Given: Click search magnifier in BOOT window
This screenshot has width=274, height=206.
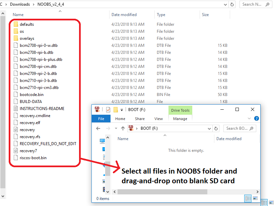Looking at the screenshot, I should pyautogui.click(x=252, y=128).
